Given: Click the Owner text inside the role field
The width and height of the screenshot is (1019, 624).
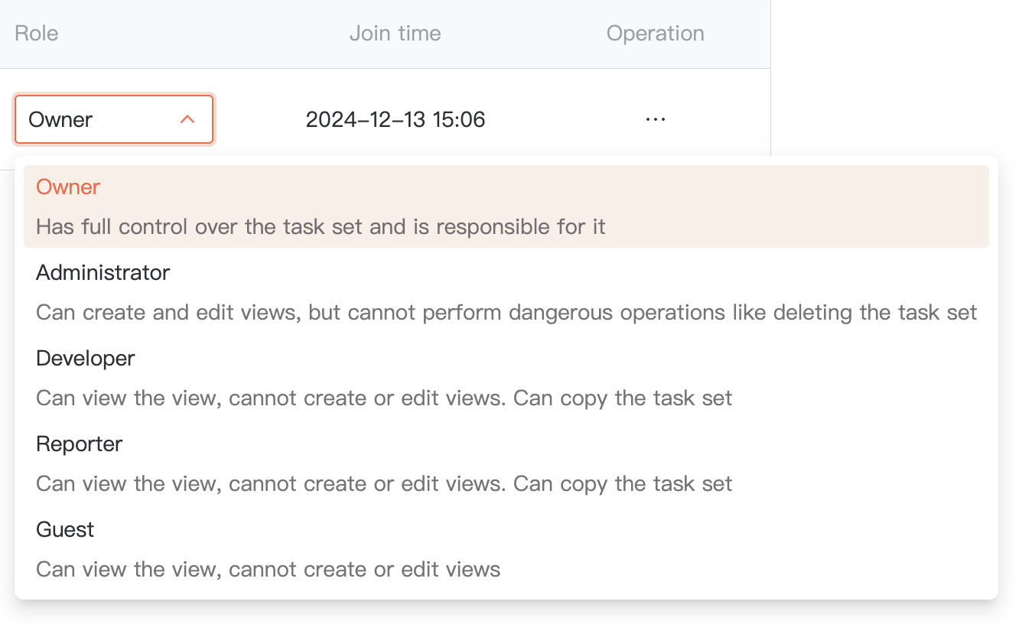Looking at the screenshot, I should [x=60, y=119].
